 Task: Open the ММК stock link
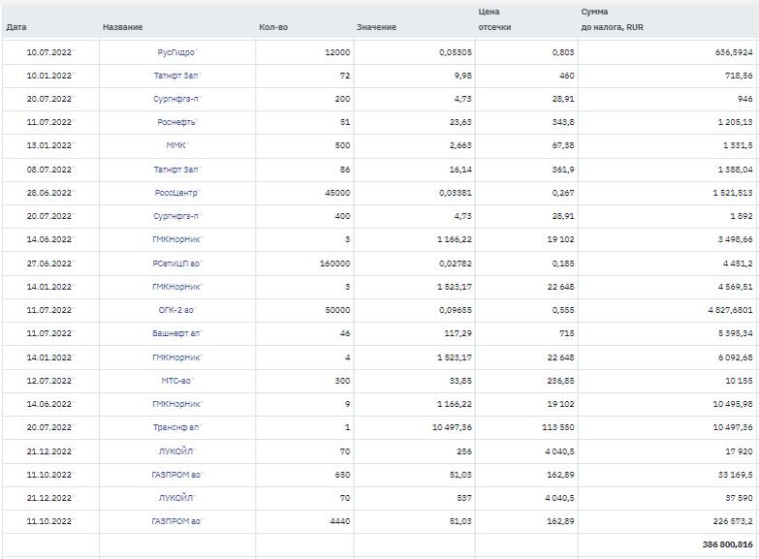click(175, 145)
